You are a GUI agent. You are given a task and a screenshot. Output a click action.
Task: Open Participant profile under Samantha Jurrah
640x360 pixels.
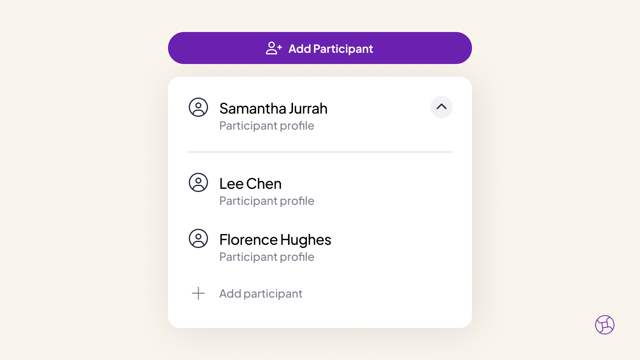[267, 126]
